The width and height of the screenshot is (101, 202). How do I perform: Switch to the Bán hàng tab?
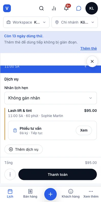click(x=30, y=193)
